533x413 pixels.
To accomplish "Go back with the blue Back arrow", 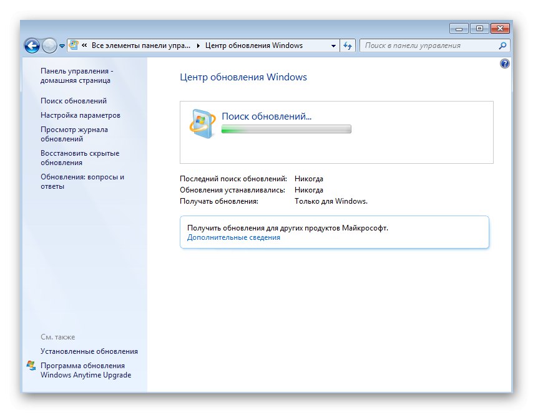I will tap(32, 45).
